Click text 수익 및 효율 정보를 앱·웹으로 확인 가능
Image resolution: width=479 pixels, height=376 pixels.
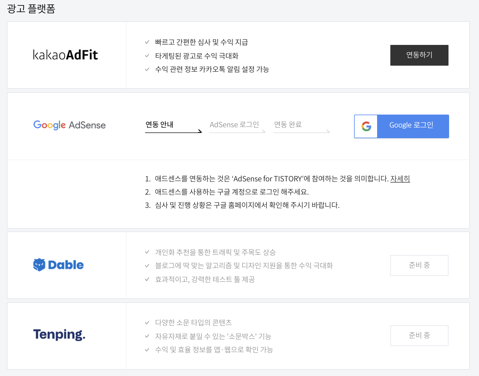point(214,350)
